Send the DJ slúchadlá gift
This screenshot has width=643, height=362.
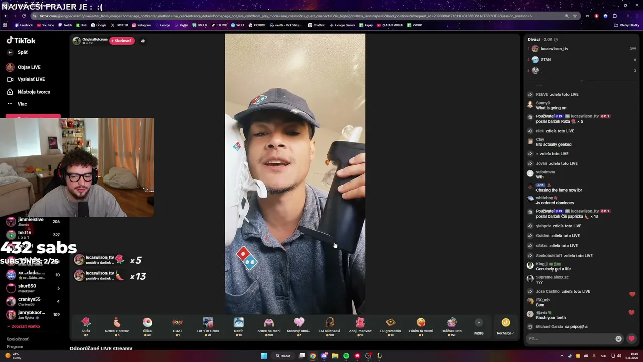click(x=330, y=326)
